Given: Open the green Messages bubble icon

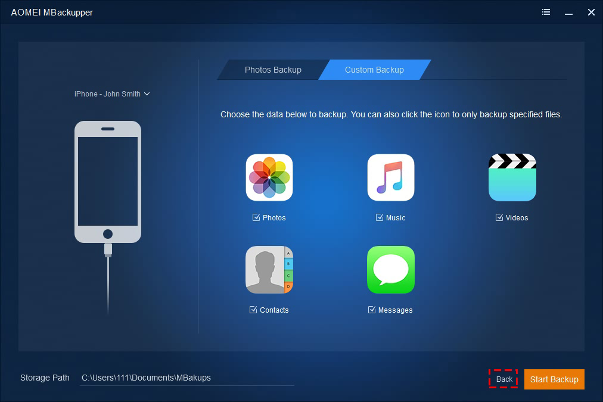Looking at the screenshot, I should point(391,270).
